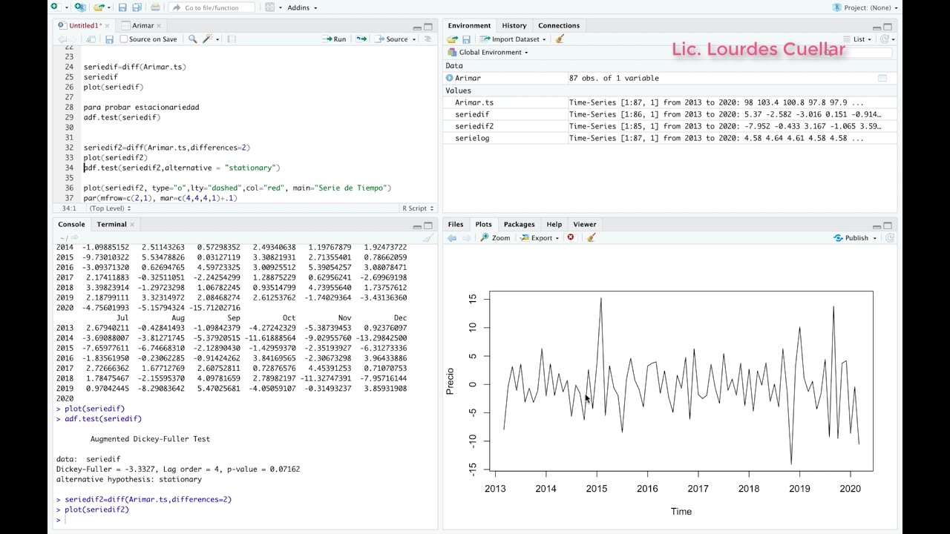Click the editor's Save script icon

click(109, 39)
